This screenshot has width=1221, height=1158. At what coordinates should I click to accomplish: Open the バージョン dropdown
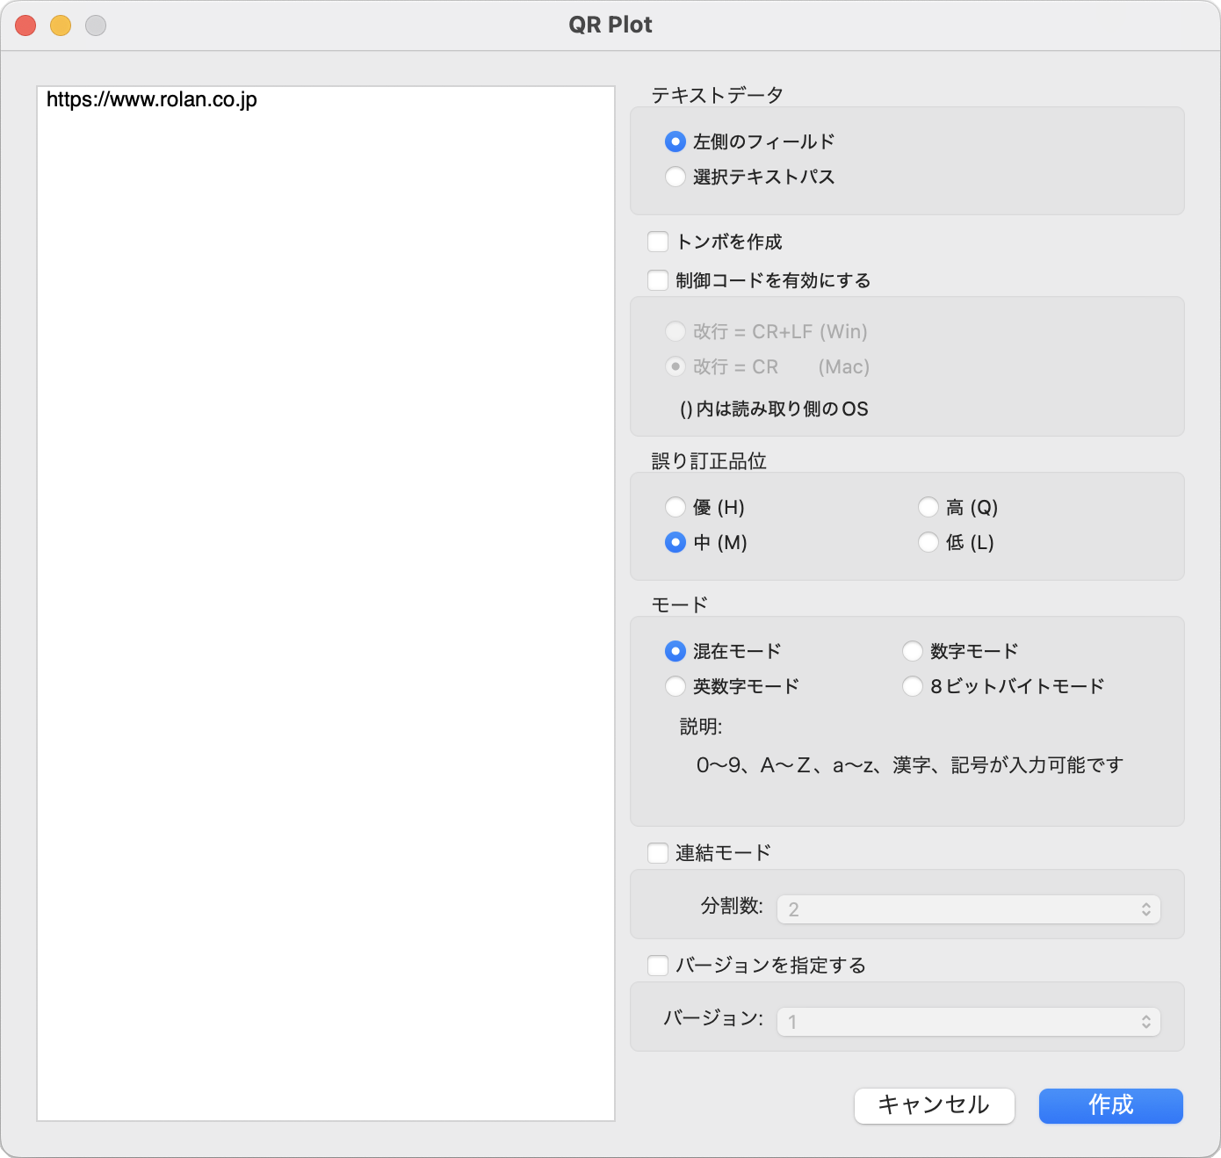tap(967, 1020)
